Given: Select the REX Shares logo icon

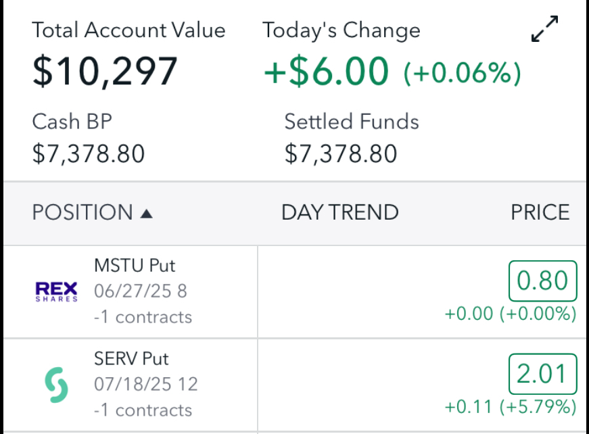Looking at the screenshot, I should point(56,291).
